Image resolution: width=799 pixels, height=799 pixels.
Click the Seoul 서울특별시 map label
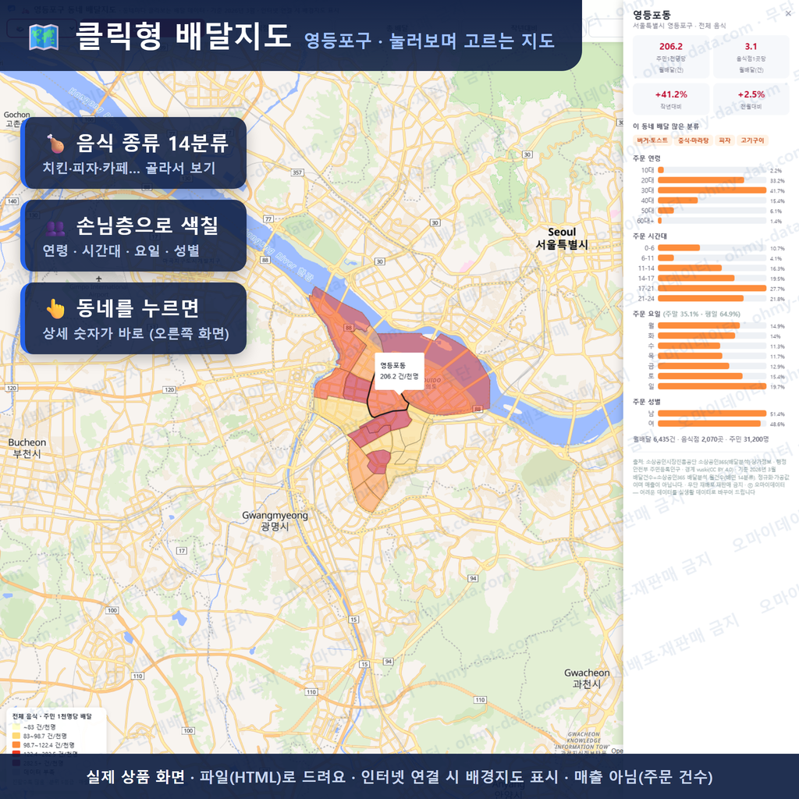tap(562, 239)
